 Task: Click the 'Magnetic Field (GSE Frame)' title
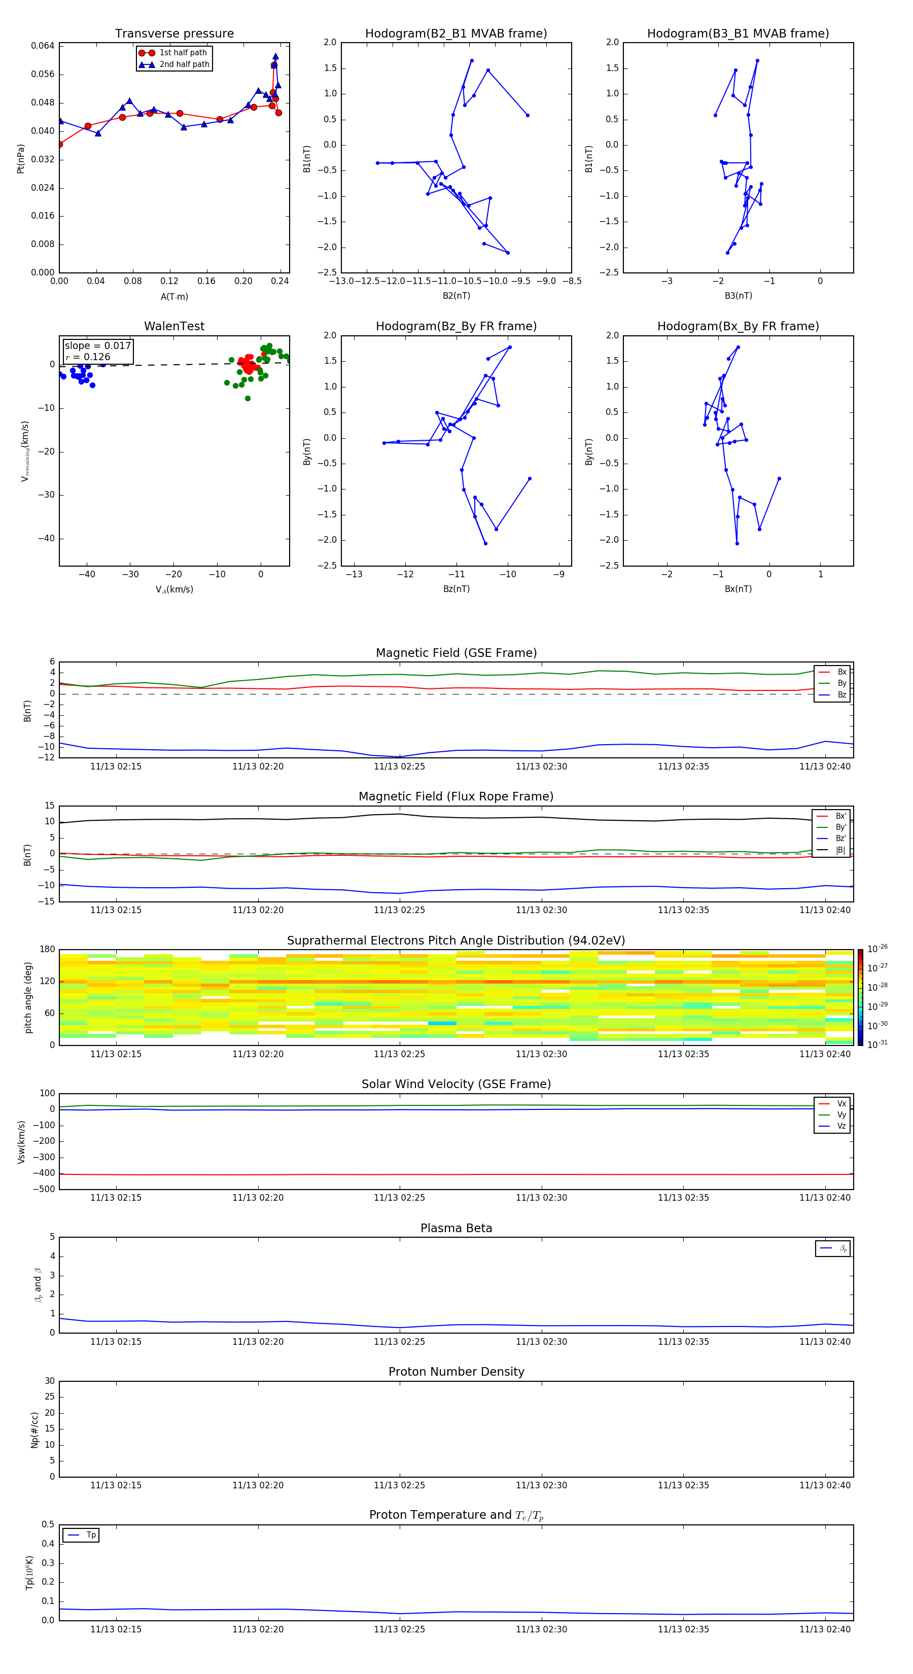(x=456, y=653)
